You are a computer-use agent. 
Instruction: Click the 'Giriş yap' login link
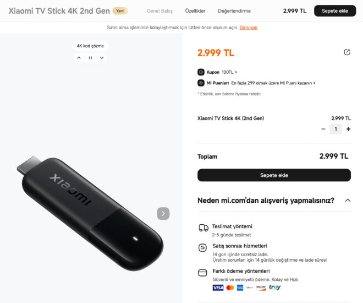(249, 28)
